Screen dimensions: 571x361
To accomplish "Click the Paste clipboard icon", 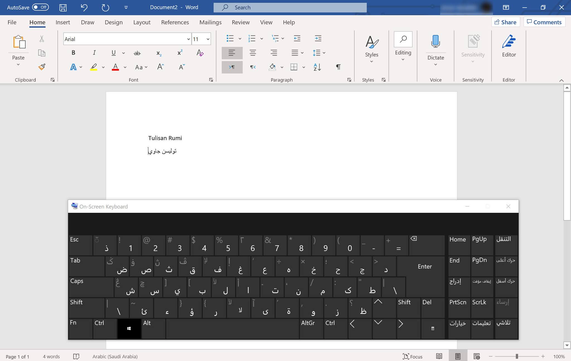I will pyautogui.click(x=20, y=42).
